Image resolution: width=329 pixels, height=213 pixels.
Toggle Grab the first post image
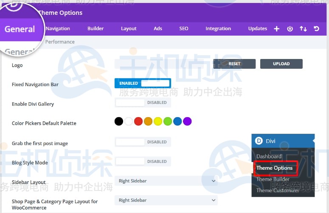143,142
